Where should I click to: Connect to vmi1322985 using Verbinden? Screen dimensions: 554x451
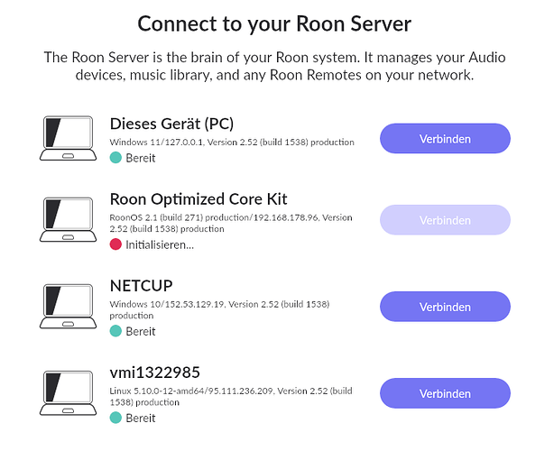(445, 393)
